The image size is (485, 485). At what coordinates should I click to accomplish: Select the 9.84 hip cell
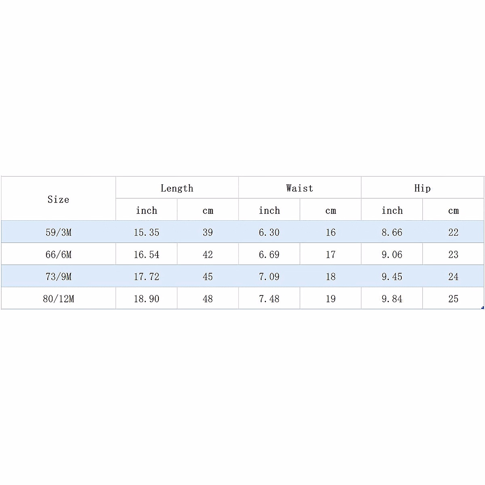coord(392,299)
